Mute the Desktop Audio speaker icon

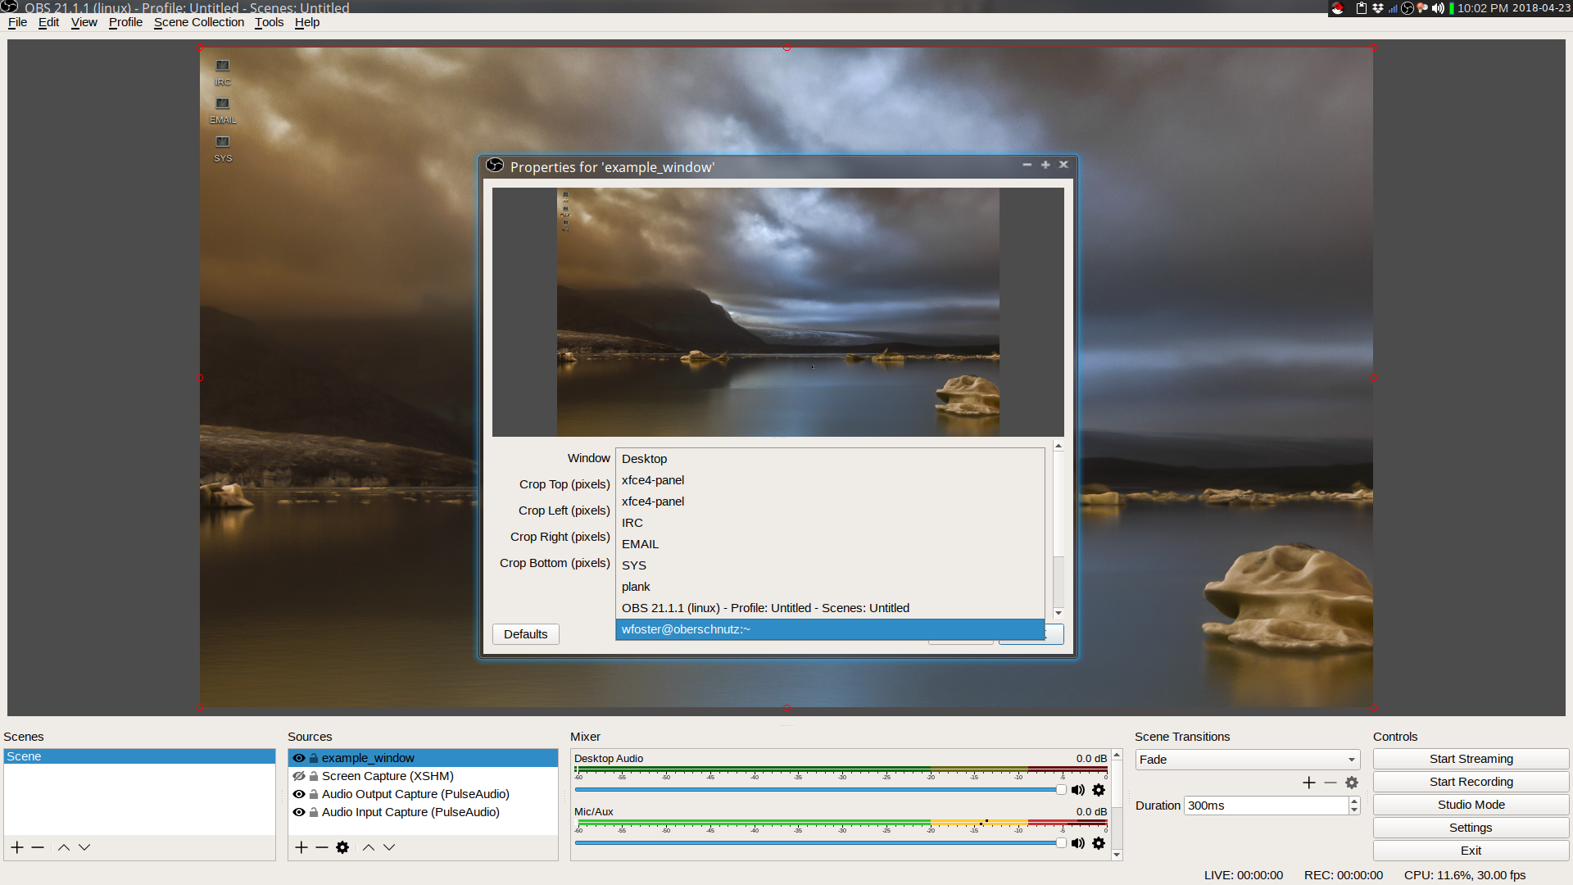[x=1077, y=790]
